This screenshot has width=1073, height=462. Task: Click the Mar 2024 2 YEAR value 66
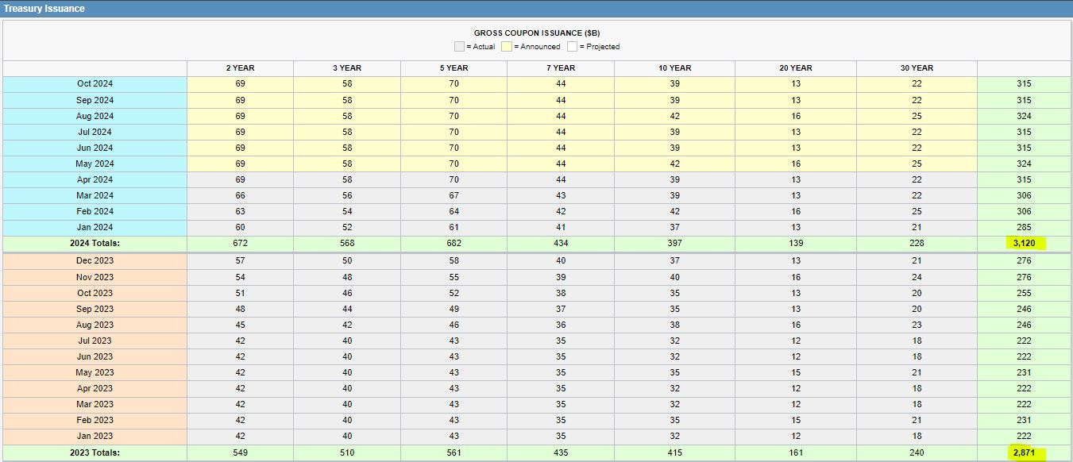click(240, 195)
